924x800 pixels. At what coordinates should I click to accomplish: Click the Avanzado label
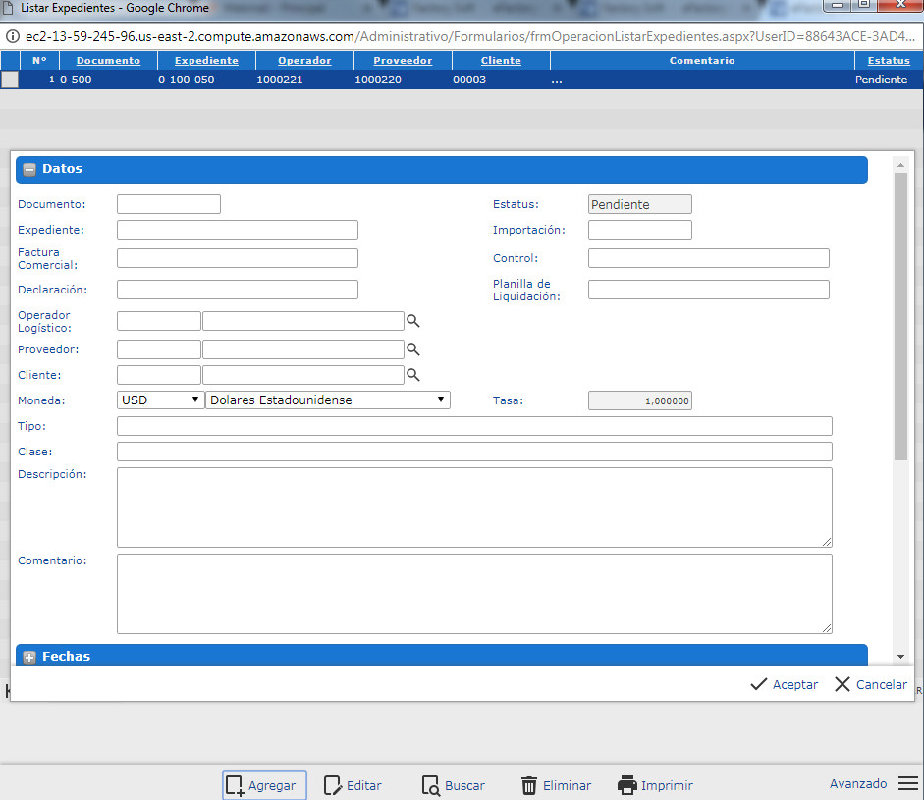(x=858, y=784)
